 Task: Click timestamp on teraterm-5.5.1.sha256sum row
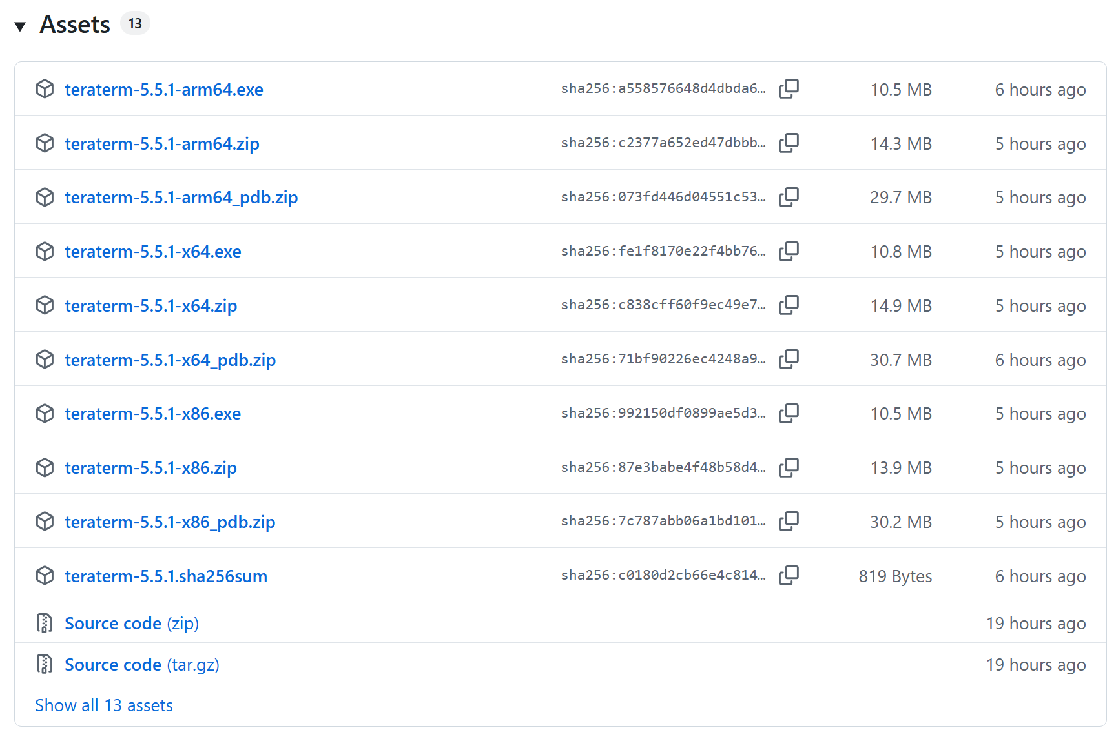[1040, 577]
